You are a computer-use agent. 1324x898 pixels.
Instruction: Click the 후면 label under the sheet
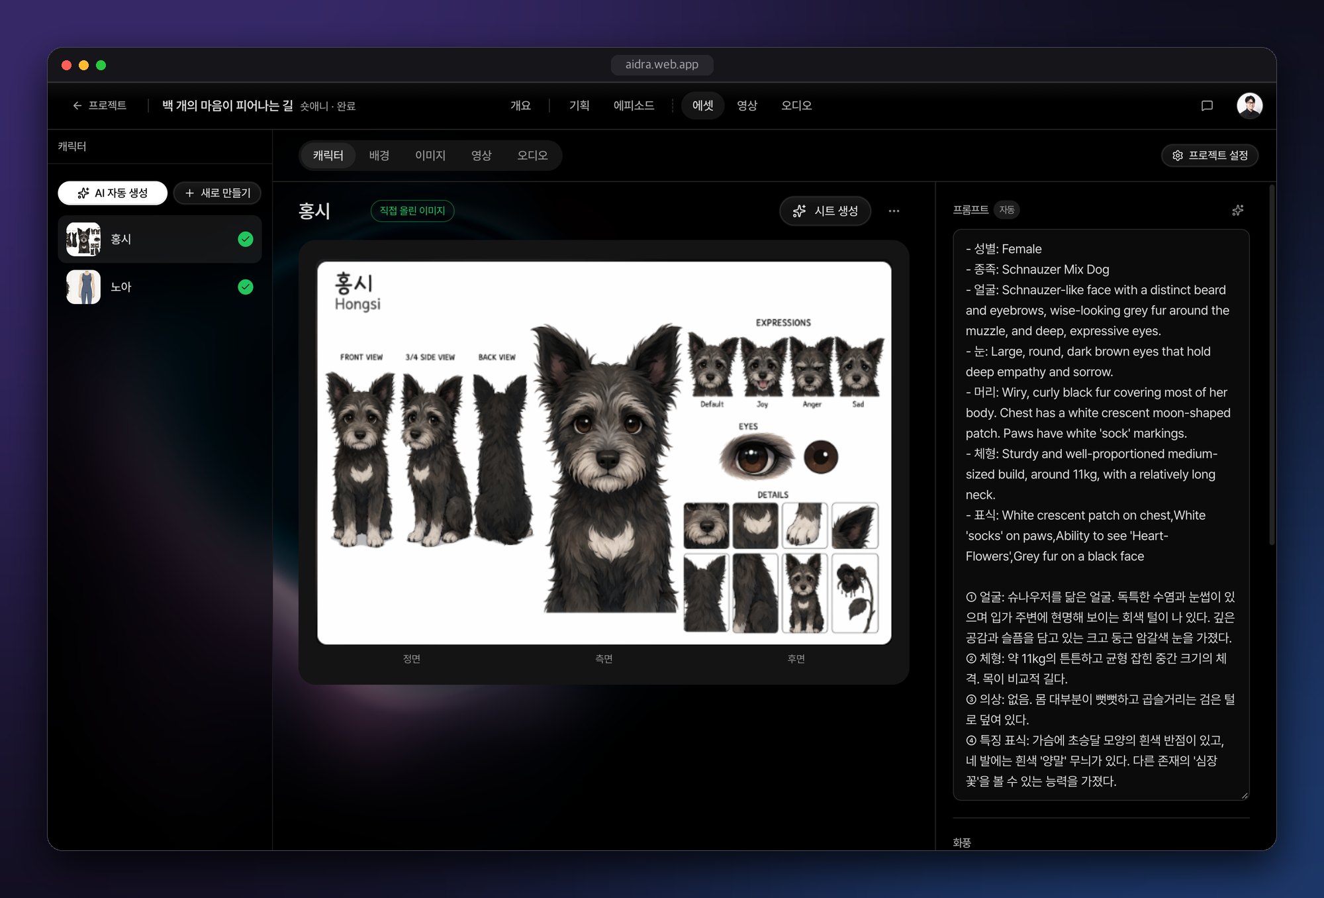796,659
